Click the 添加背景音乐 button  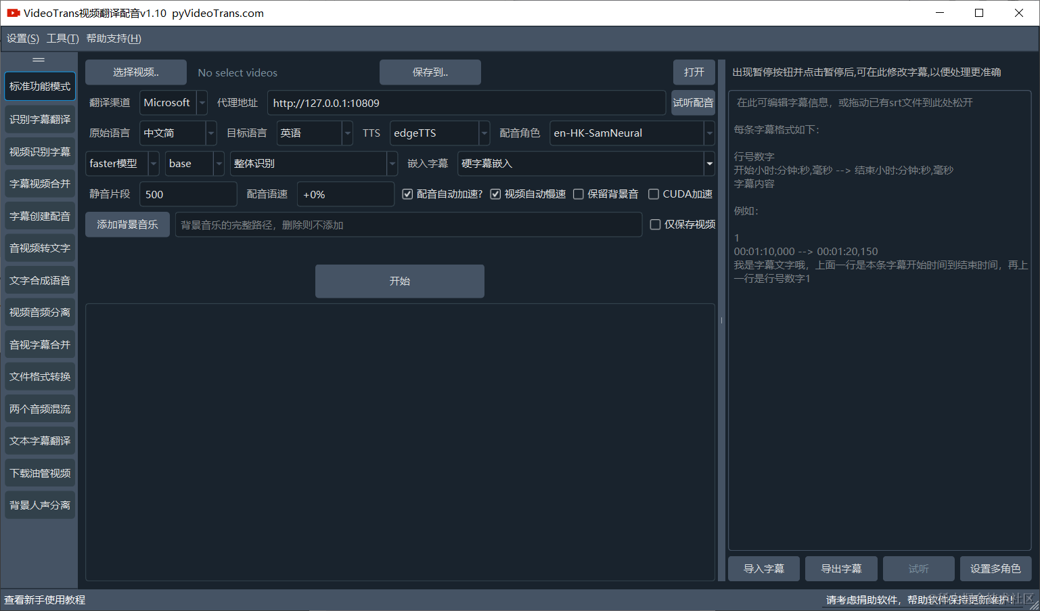(127, 225)
